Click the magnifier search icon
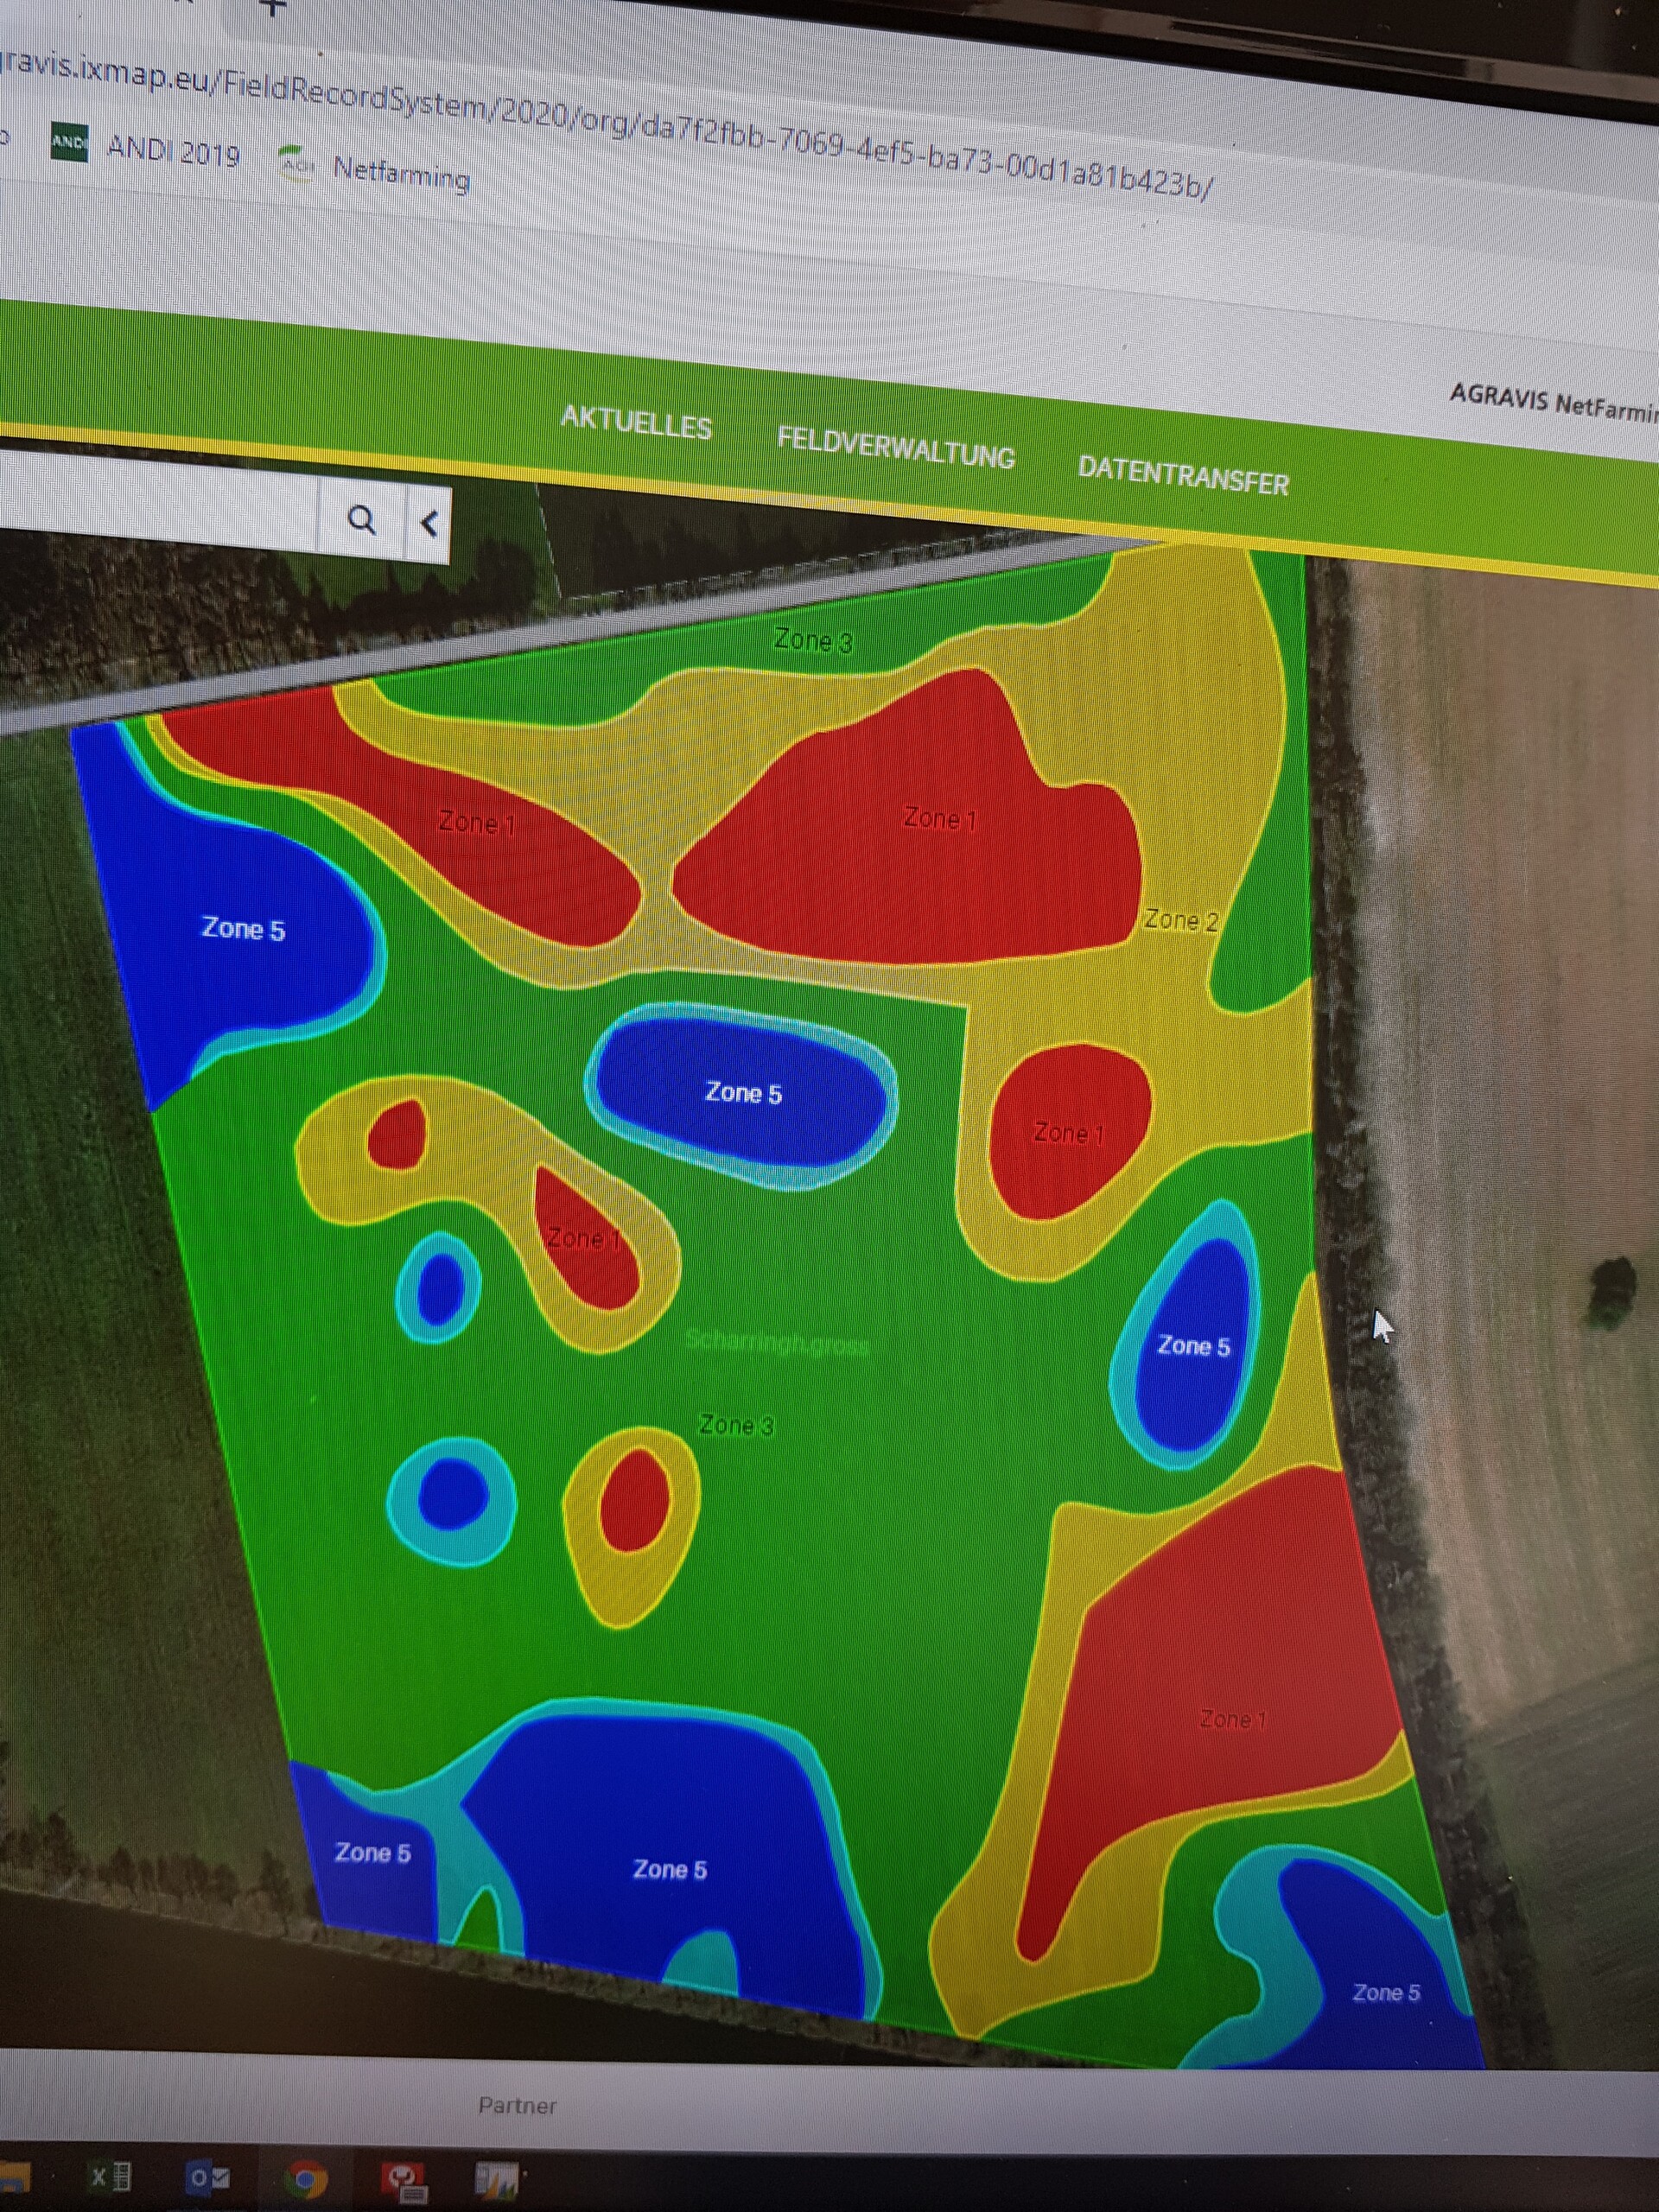The height and width of the screenshot is (2212, 1659). coord(361,519)
